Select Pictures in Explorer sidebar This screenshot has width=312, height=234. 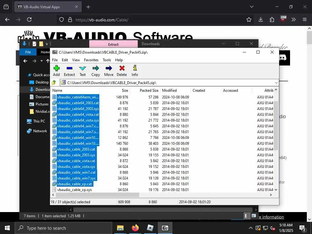(x=39, y=104)
